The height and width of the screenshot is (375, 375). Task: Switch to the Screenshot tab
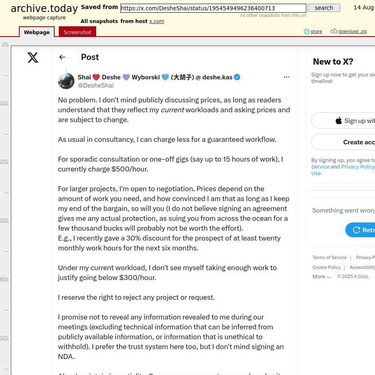[77, 32]
